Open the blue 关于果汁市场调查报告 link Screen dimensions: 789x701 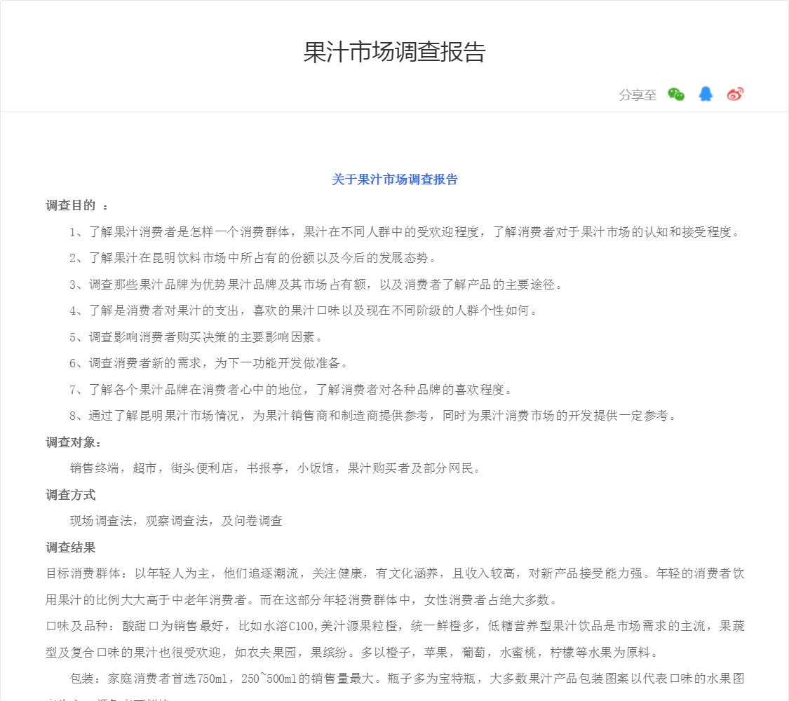(x=394, y=179)
